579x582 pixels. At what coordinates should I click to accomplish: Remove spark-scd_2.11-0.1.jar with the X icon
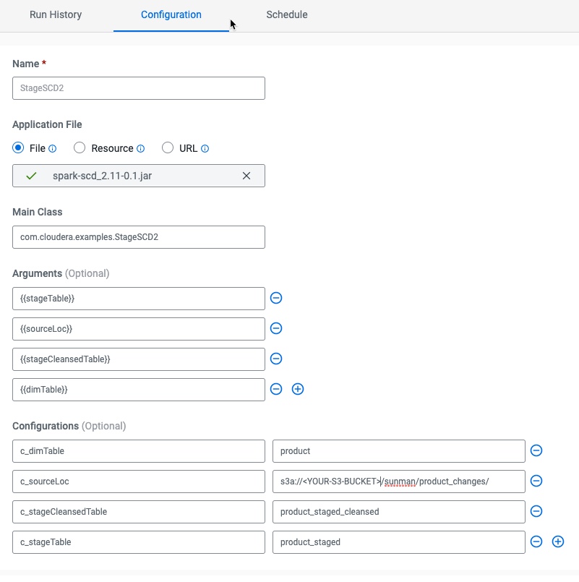(x=246, y=176)
